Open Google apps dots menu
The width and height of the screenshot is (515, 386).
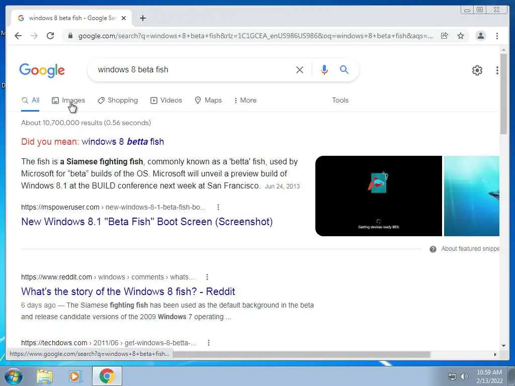tap(497, 70)
